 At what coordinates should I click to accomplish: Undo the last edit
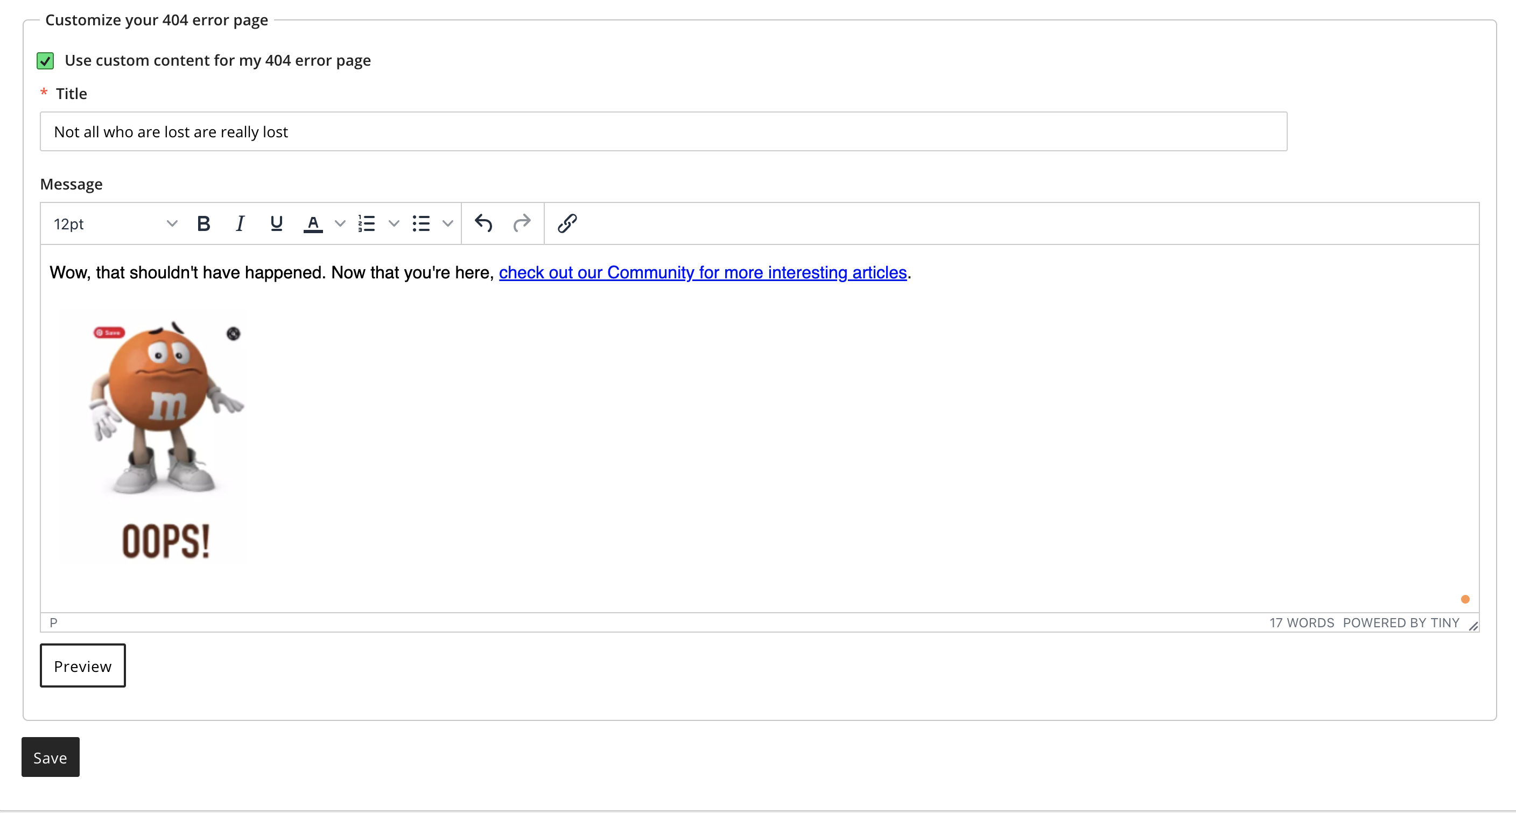tap(483, 223)
